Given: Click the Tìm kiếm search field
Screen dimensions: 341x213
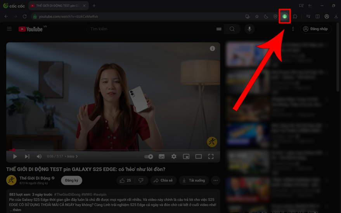Looking at the screenshot, I should tap(151, 29).
